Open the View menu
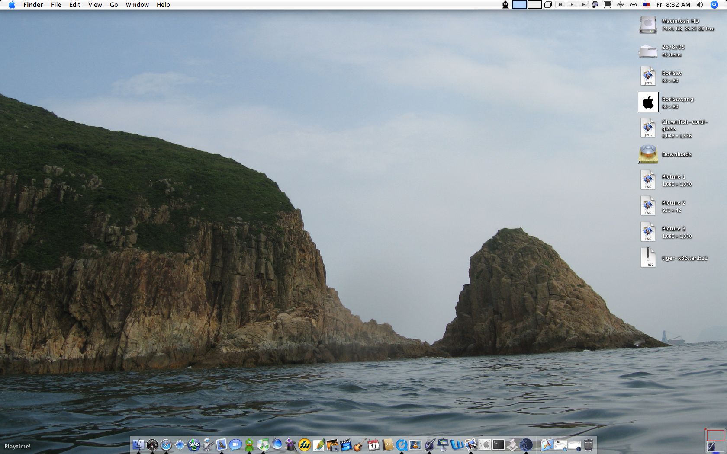The width and height of the screenshot is (727, 454). (x=95, y=5)
